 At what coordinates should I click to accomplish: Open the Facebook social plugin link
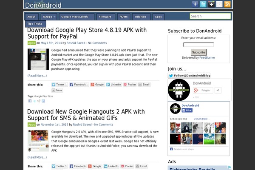tap(184, 149)
